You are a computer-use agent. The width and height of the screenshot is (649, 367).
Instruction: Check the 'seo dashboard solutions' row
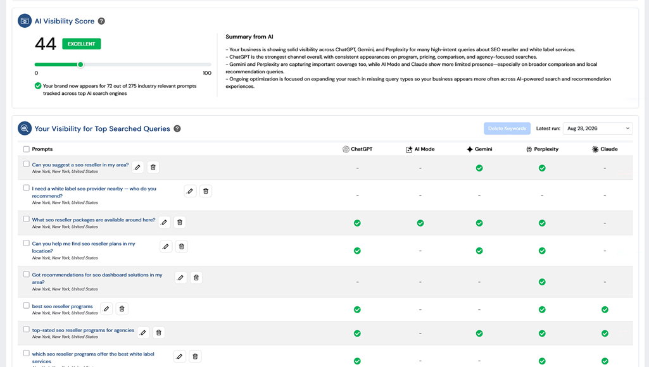(27, 275)
